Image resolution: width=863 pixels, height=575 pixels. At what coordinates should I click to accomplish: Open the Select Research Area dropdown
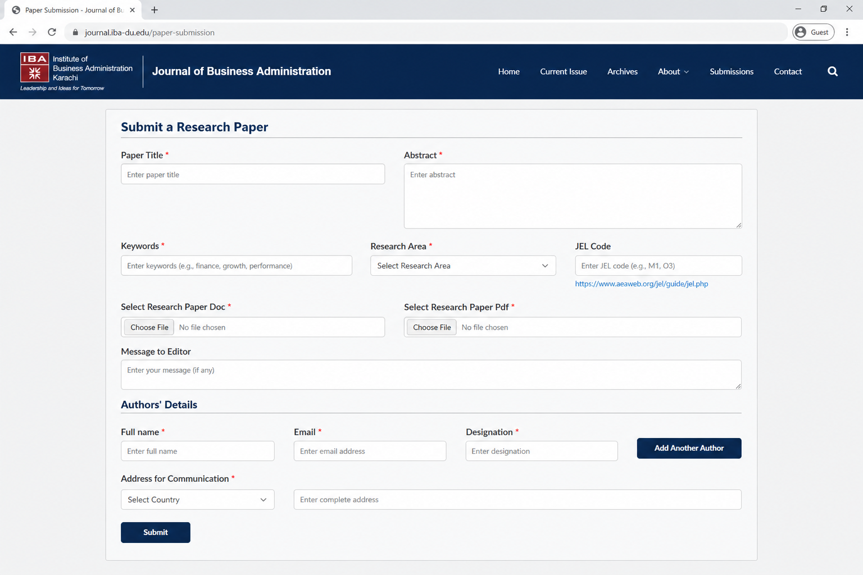click(463, 266)
